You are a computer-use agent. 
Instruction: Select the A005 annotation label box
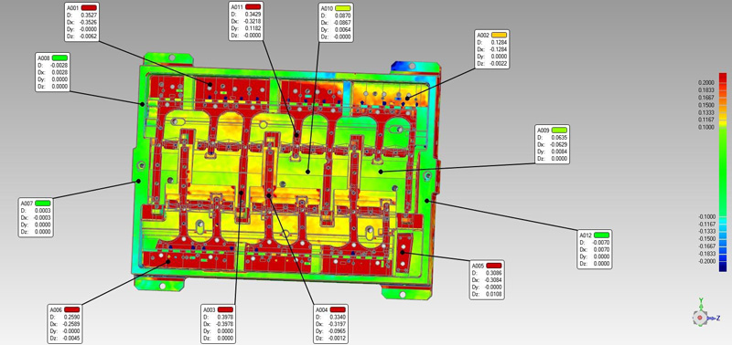tap(488, 280)
